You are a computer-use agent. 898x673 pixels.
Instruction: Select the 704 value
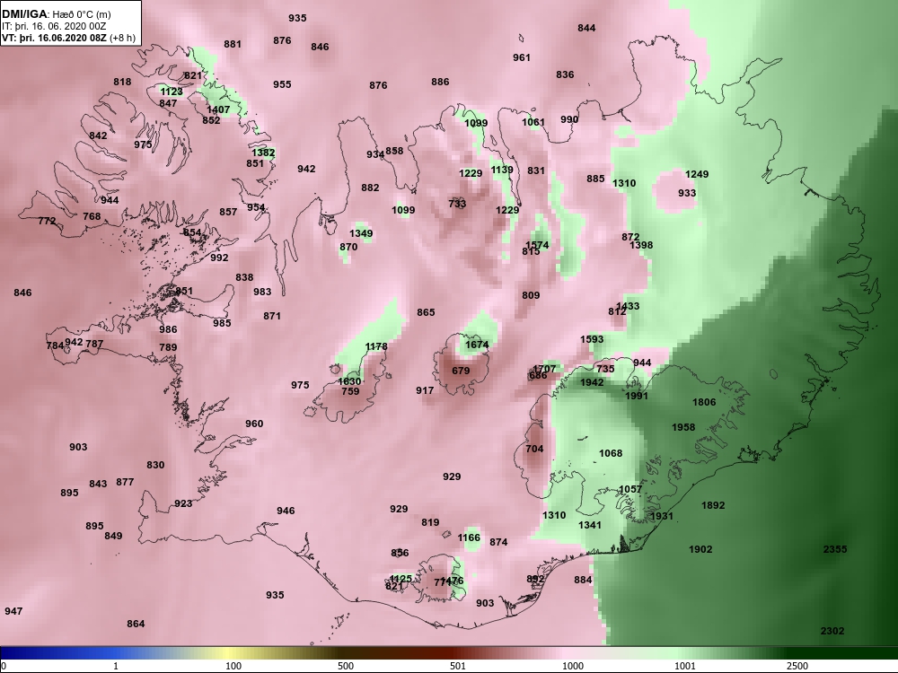534,449
